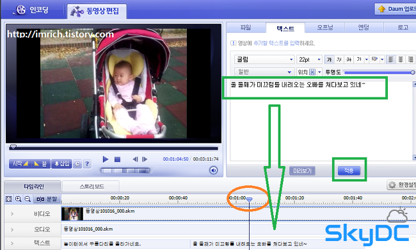Open the clock time icon
Viewport: 416px width, 250px height.
pyautogui.click(x=77, y=164)
